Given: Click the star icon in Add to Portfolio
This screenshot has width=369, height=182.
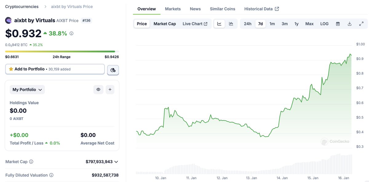Looking at the screenshot, I should (x=11, y=69).
